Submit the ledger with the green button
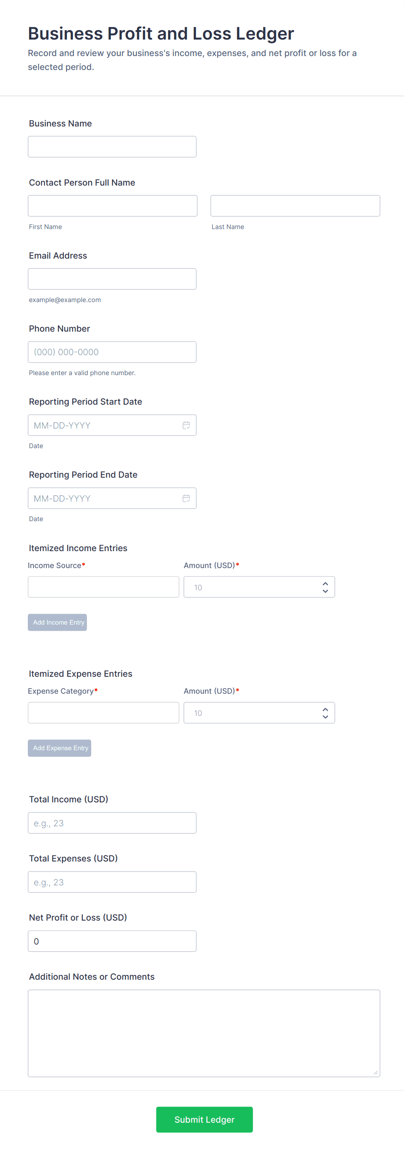 pyautogui.click(x=204, y=1119)
